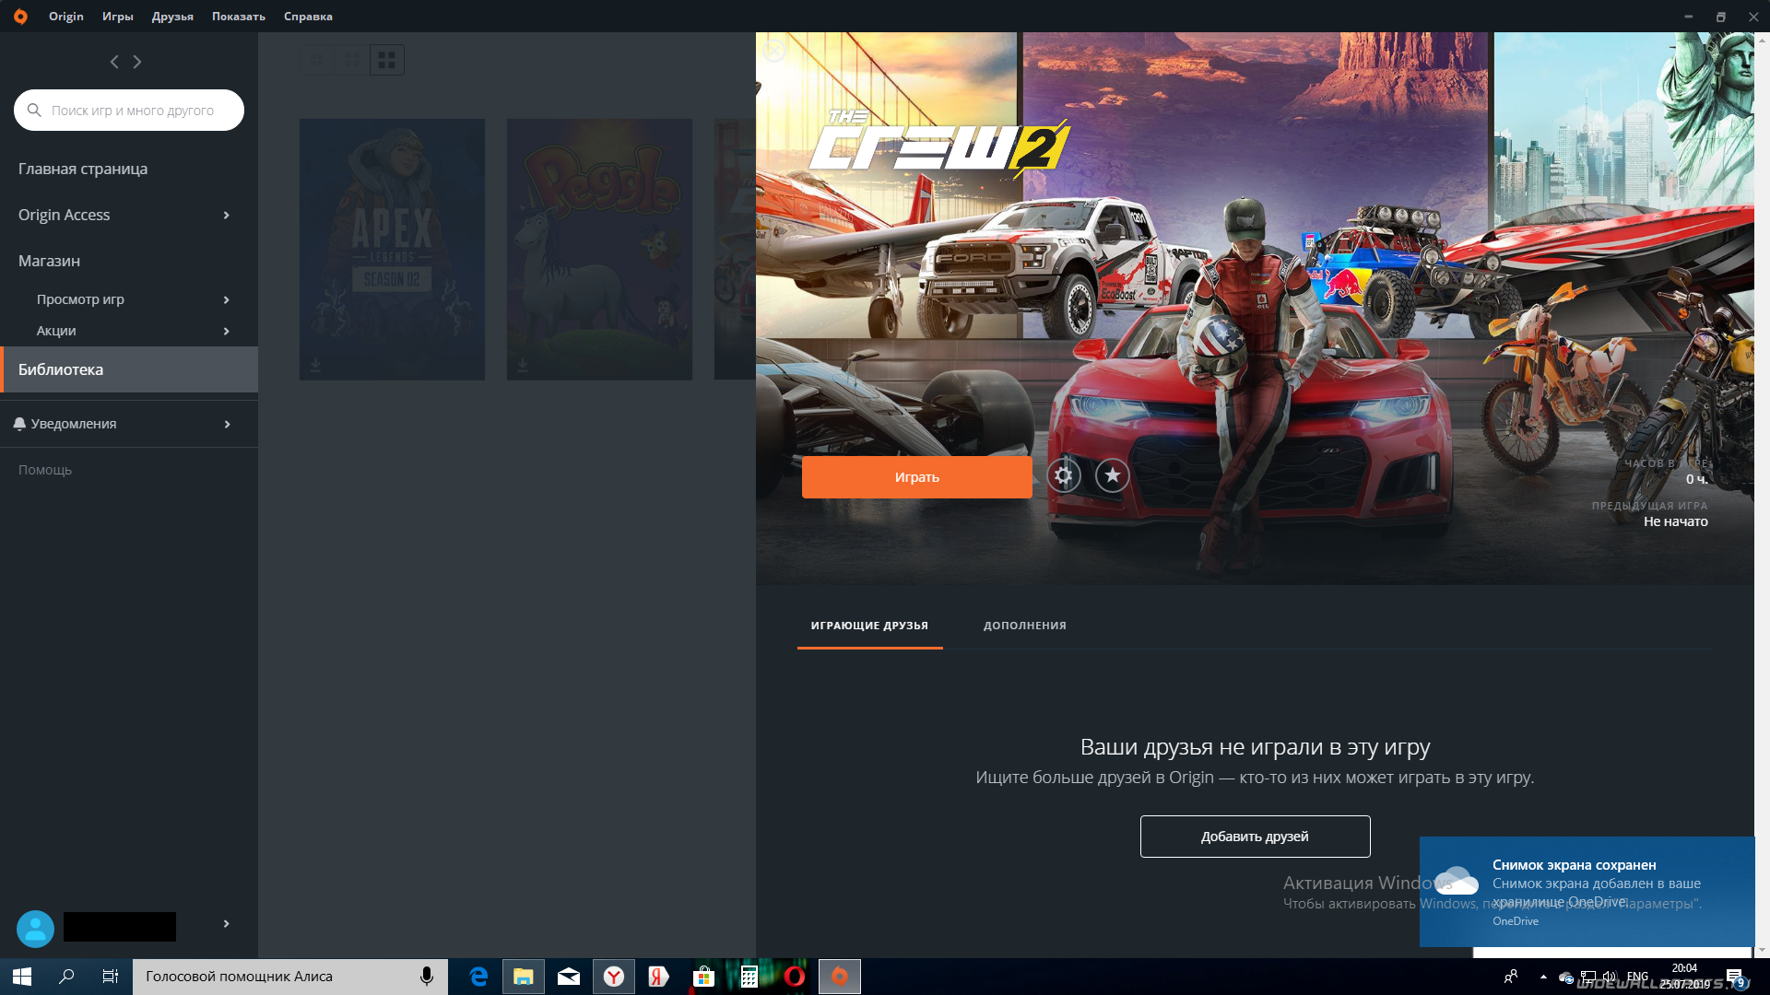
Task: Open the Apex Legends game tile
Action: pos(392,249)
